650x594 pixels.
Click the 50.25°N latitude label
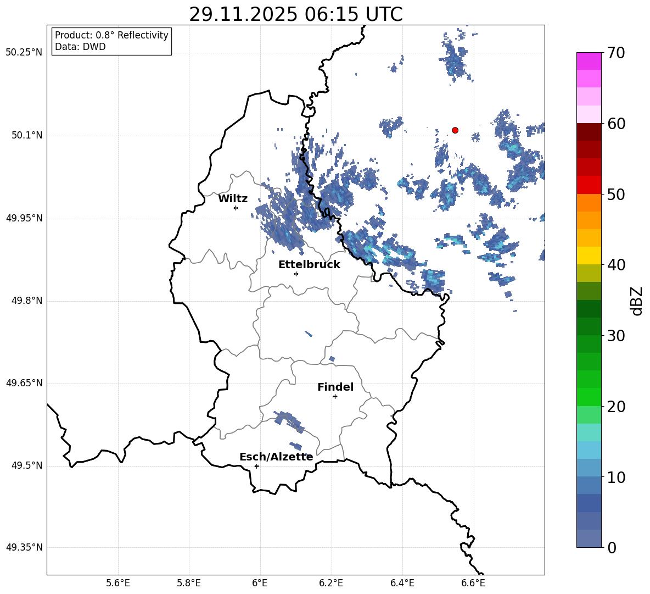24,53
